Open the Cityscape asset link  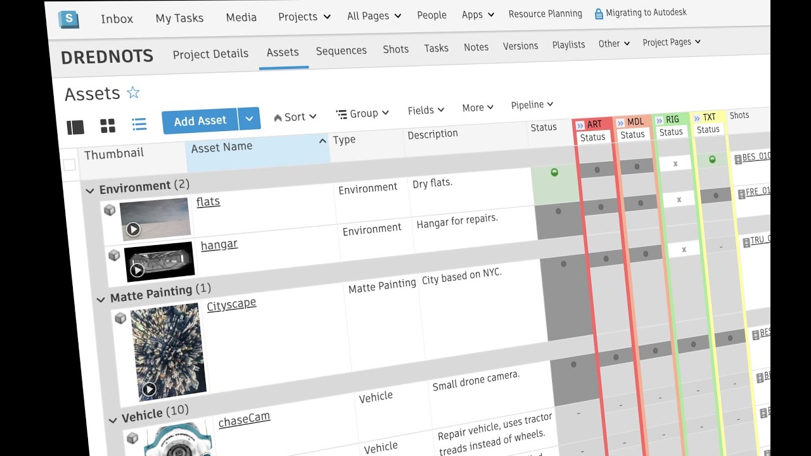(231, 305)
